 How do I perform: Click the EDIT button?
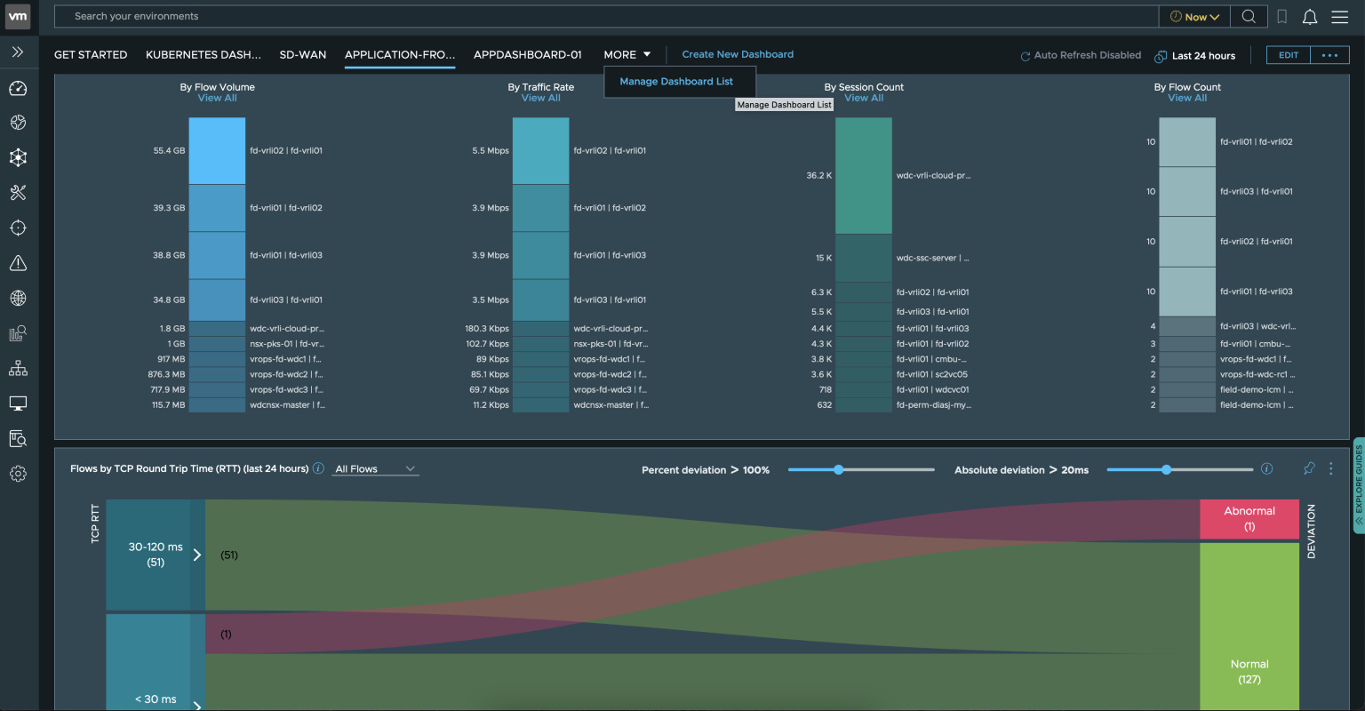click(1288, 55)
